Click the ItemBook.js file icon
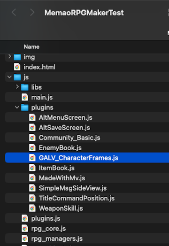 (x=32, y=168)
